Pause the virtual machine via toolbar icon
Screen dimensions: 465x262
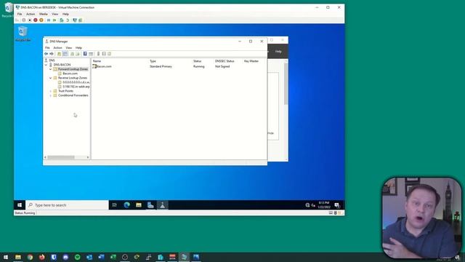click(49, 20)
